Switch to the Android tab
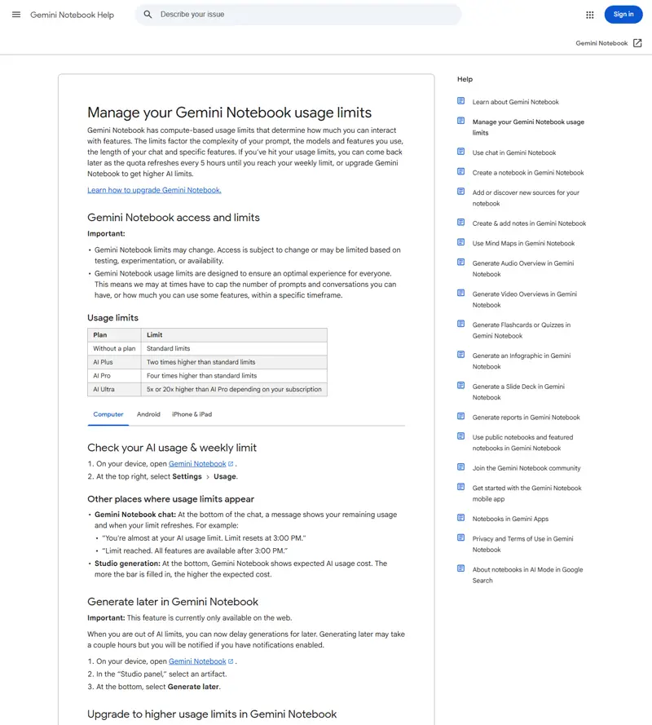 coord(148,414)
